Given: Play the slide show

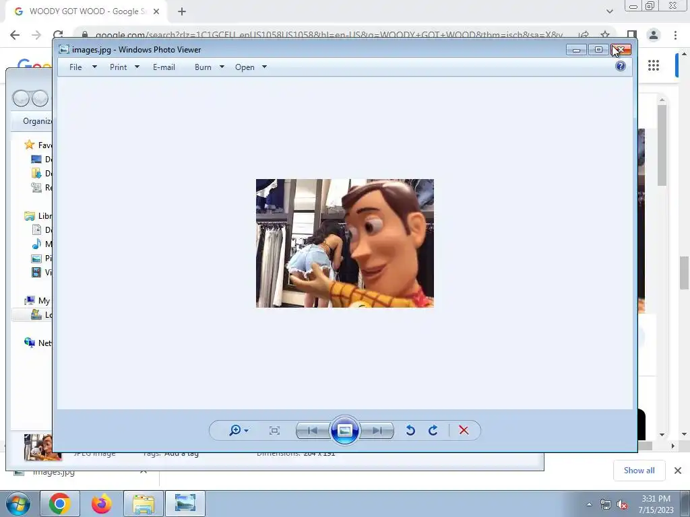Looking at the screenshot, I should point(344,430).
